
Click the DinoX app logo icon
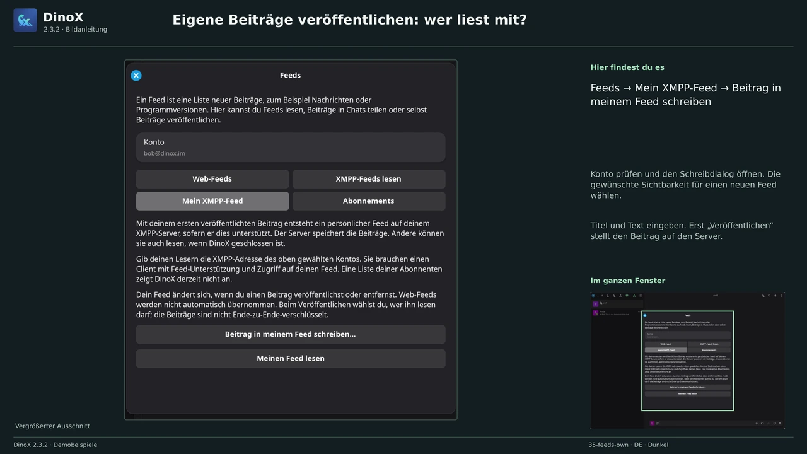[25, 20]
